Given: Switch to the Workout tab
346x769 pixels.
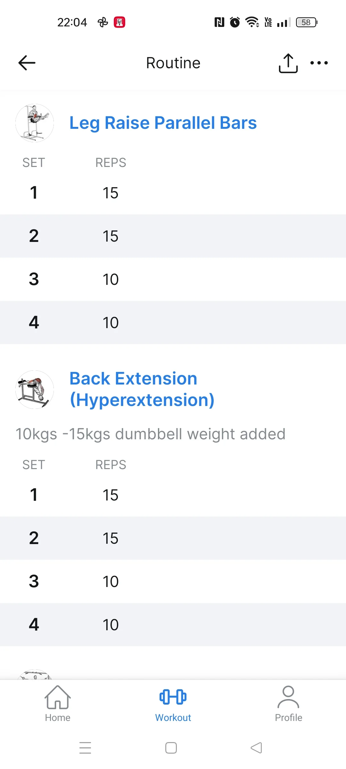Looking at the screenshot, I should [173, 704].
